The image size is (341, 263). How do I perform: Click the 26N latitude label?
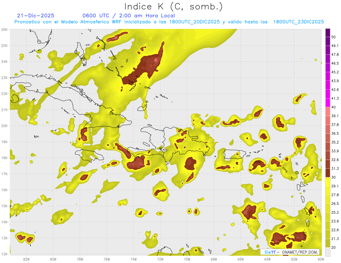tap(4, 30)
